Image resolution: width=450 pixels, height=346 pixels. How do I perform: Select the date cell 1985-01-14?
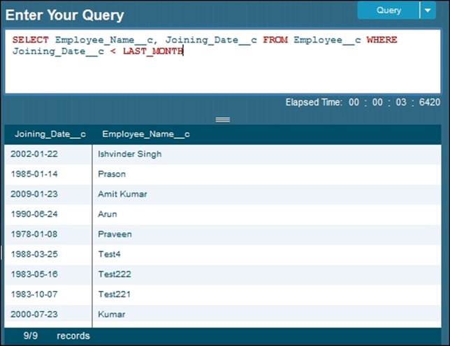(x=34, y=174)
